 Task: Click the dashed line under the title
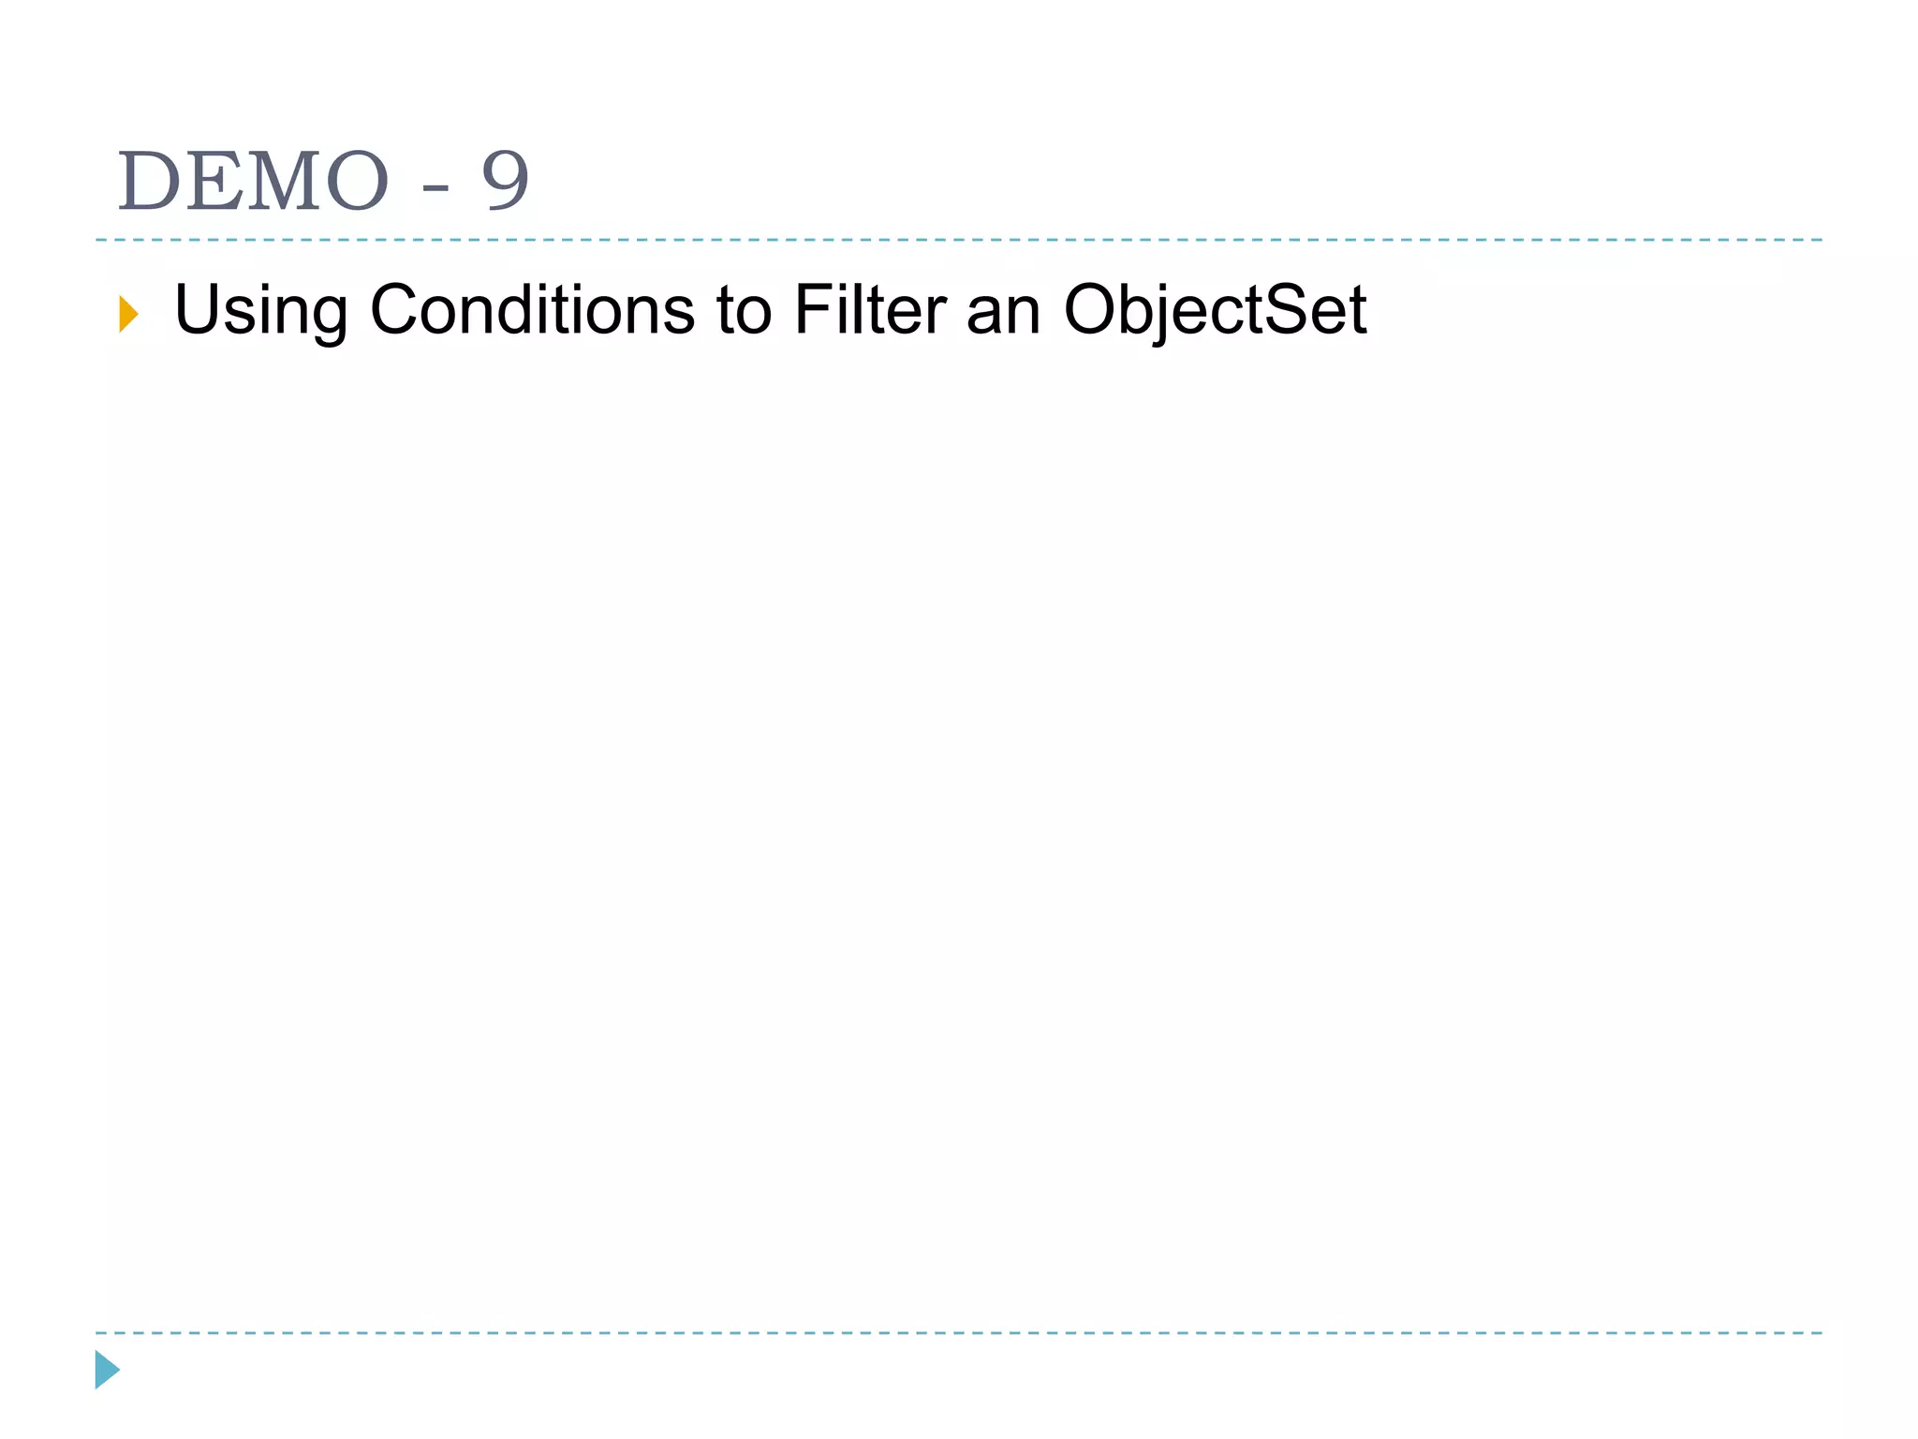tap(959, 240)
